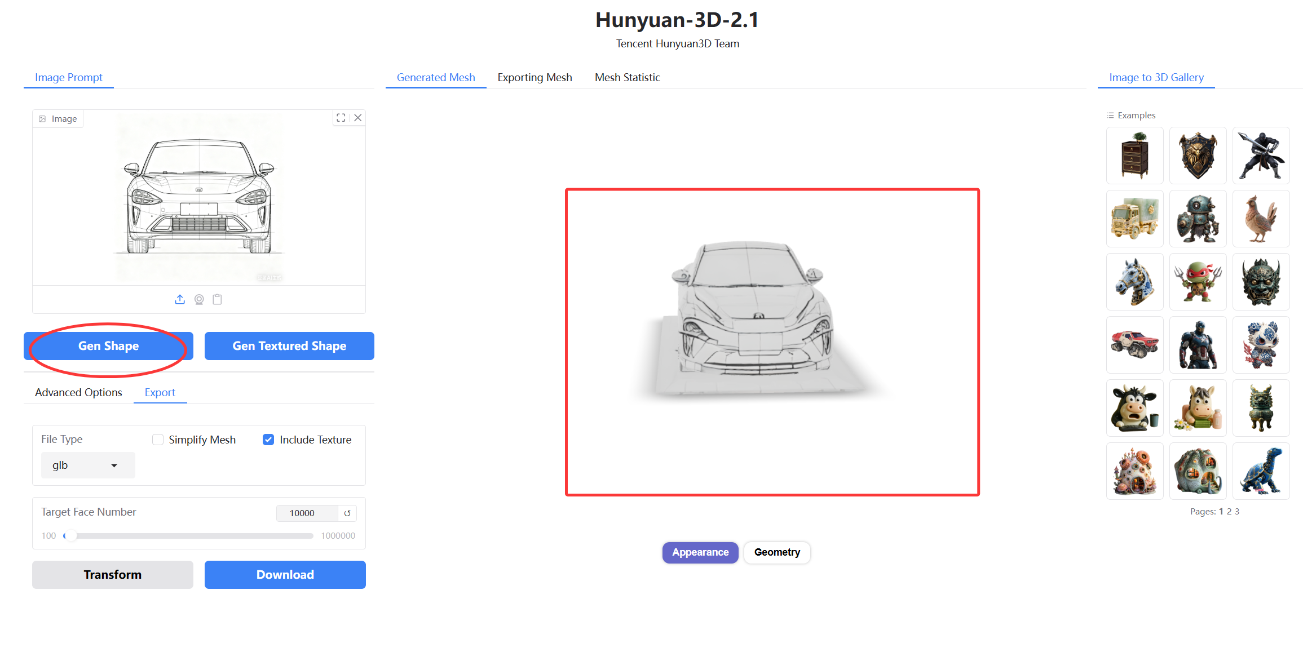This screenshot has height=652, width=1303.
Task: Reset the Target Face Number value
Action: pos(347,513)
